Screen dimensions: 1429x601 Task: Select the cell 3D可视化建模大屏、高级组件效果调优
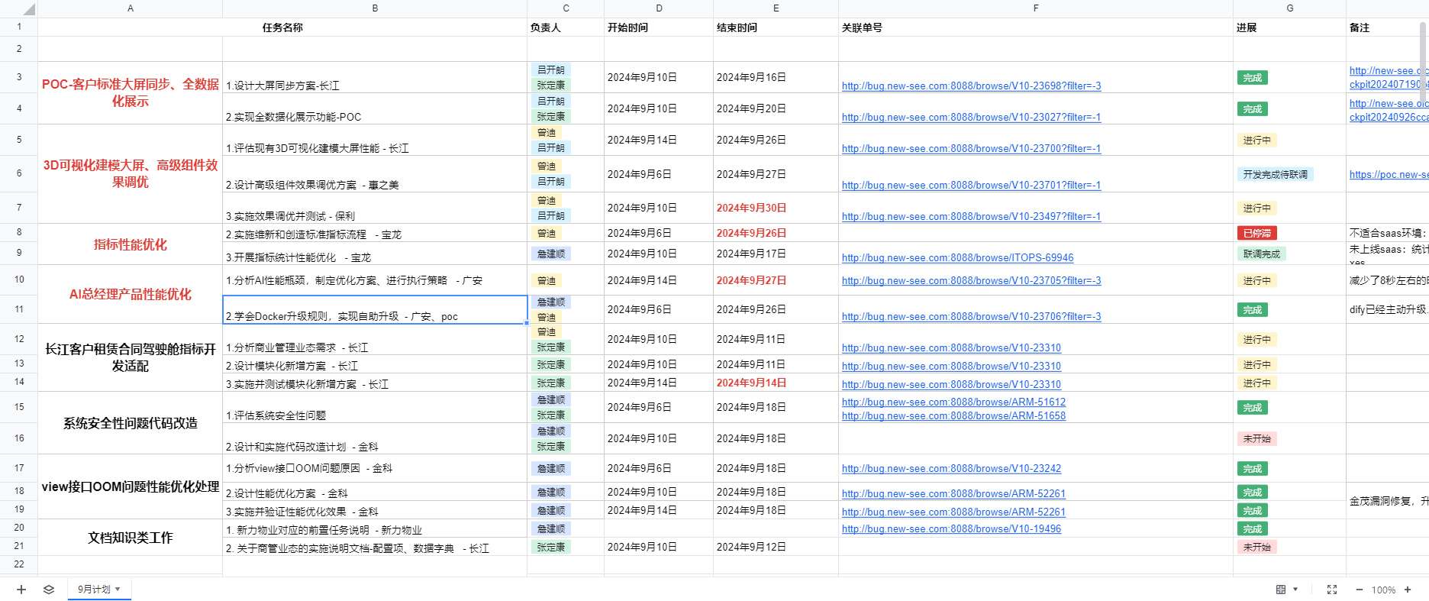131,174
